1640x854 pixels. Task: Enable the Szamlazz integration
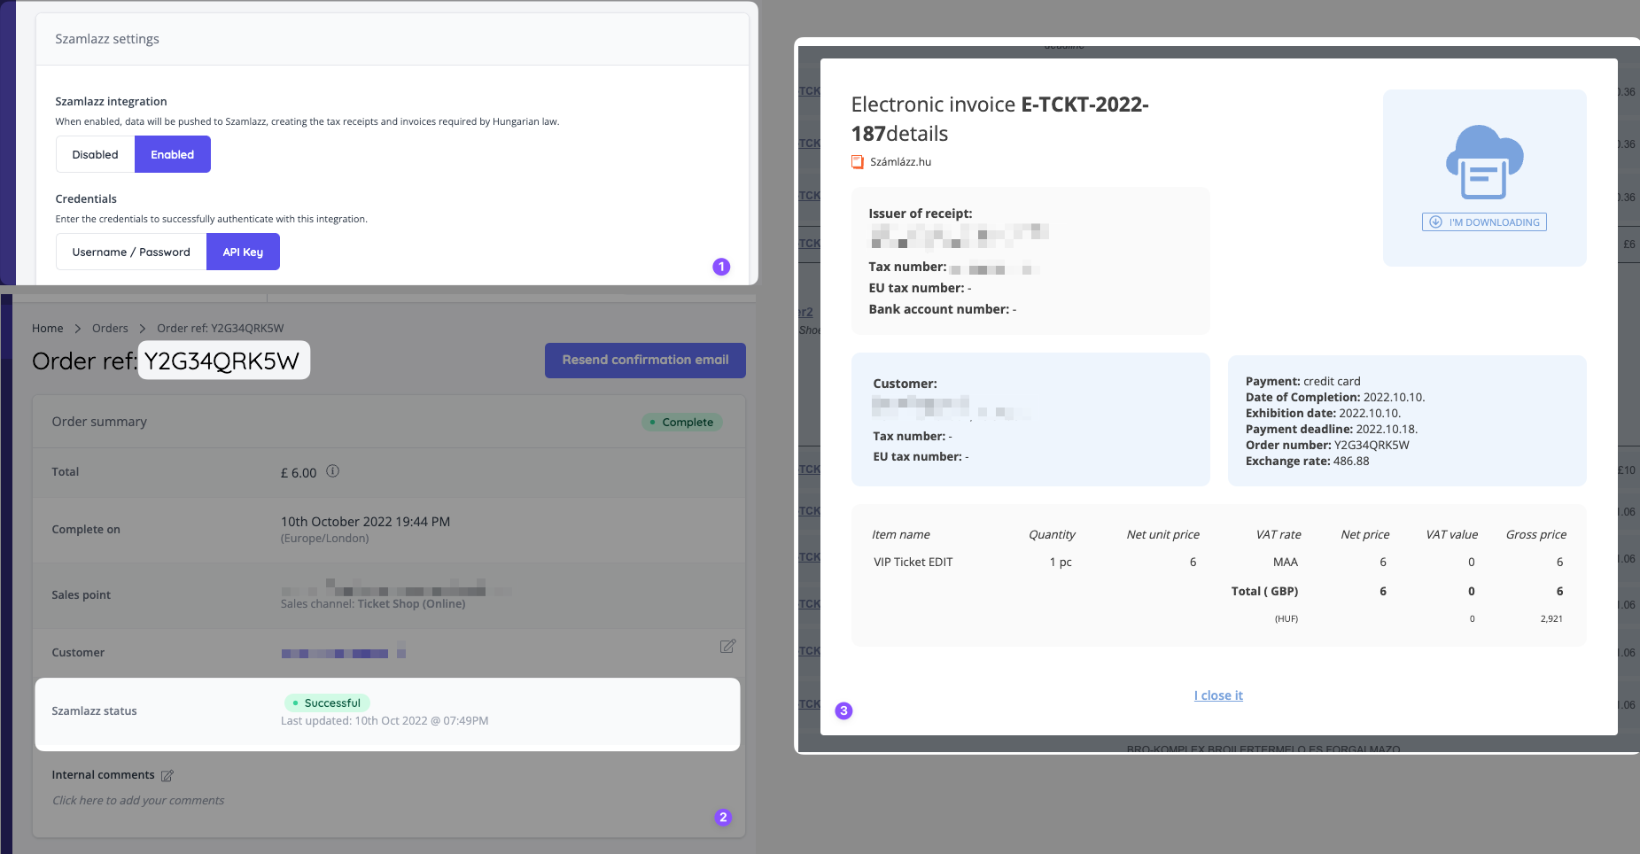tap(172, 153)
